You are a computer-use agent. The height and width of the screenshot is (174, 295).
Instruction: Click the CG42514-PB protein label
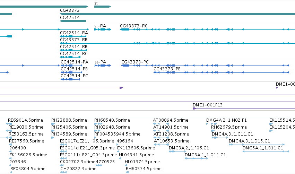[x=74, y=69]
